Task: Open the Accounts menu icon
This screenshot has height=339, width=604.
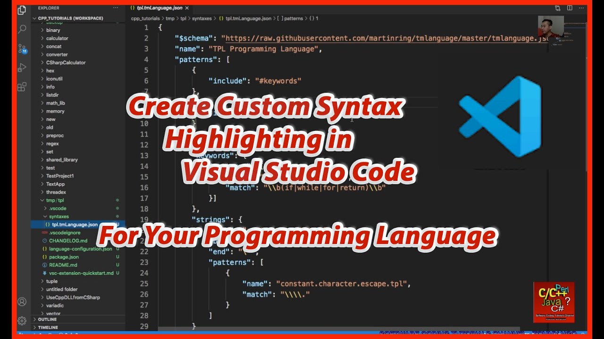Action: 22,302
